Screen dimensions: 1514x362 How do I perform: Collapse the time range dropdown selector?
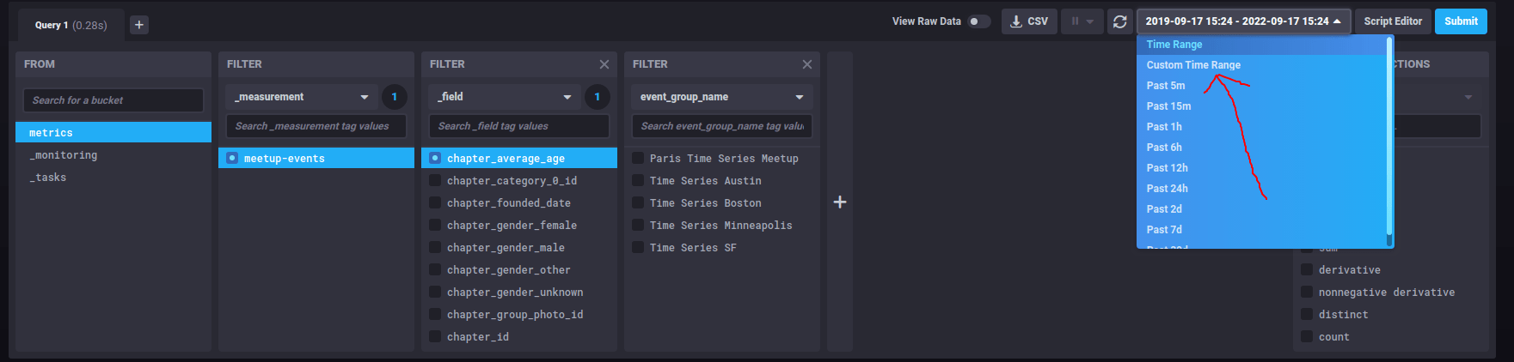click(x=1243, y=21)
